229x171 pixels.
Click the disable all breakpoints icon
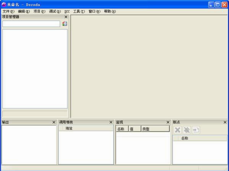[186, 130]
